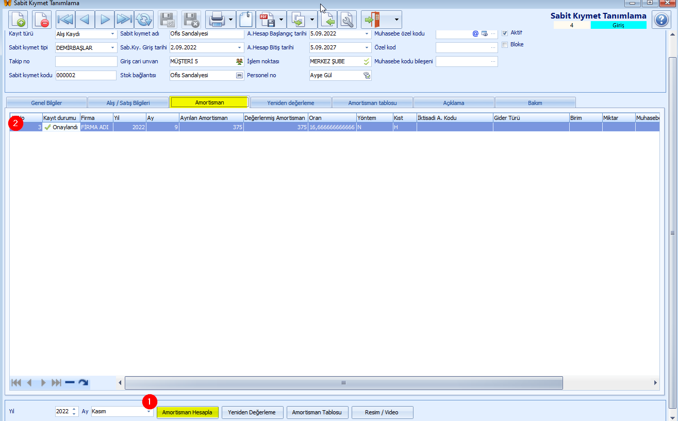Viewport: 678px width, 421px height.
Task: Click the Takip no input field
Action: 86,62
